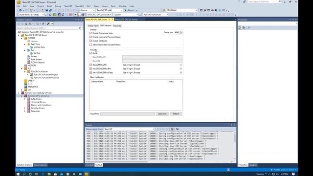Open the PROGRAM combo box

181,10
